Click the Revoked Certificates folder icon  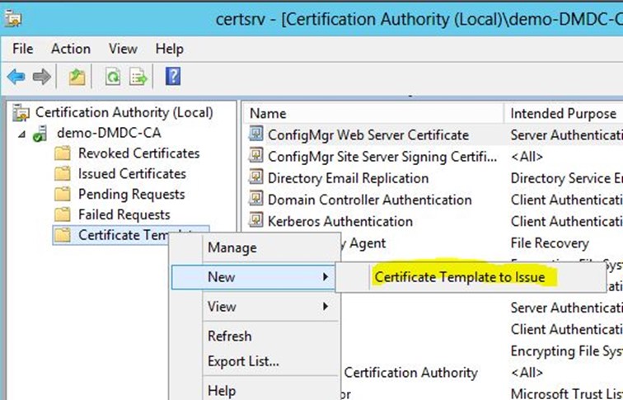(x=63, y=153)
